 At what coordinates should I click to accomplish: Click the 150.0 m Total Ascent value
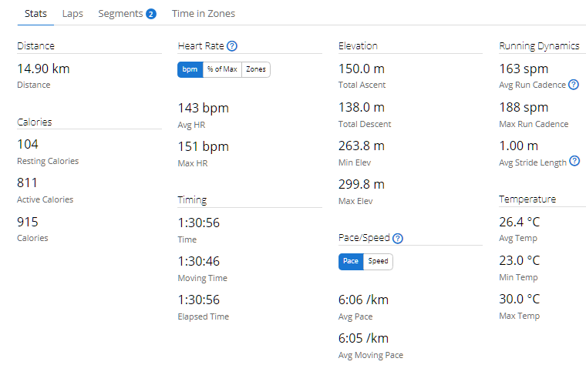[x=362, y=69]
